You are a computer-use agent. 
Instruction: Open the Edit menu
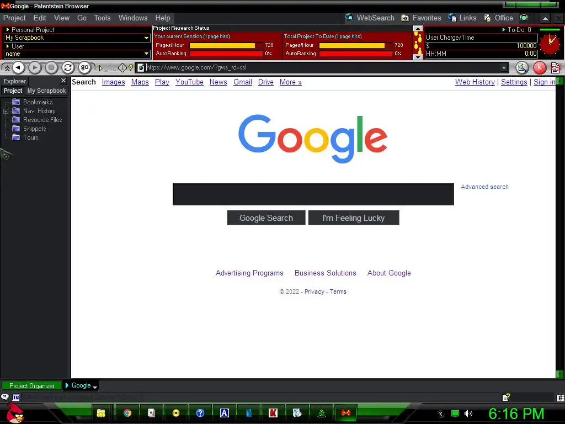(40, 18)
